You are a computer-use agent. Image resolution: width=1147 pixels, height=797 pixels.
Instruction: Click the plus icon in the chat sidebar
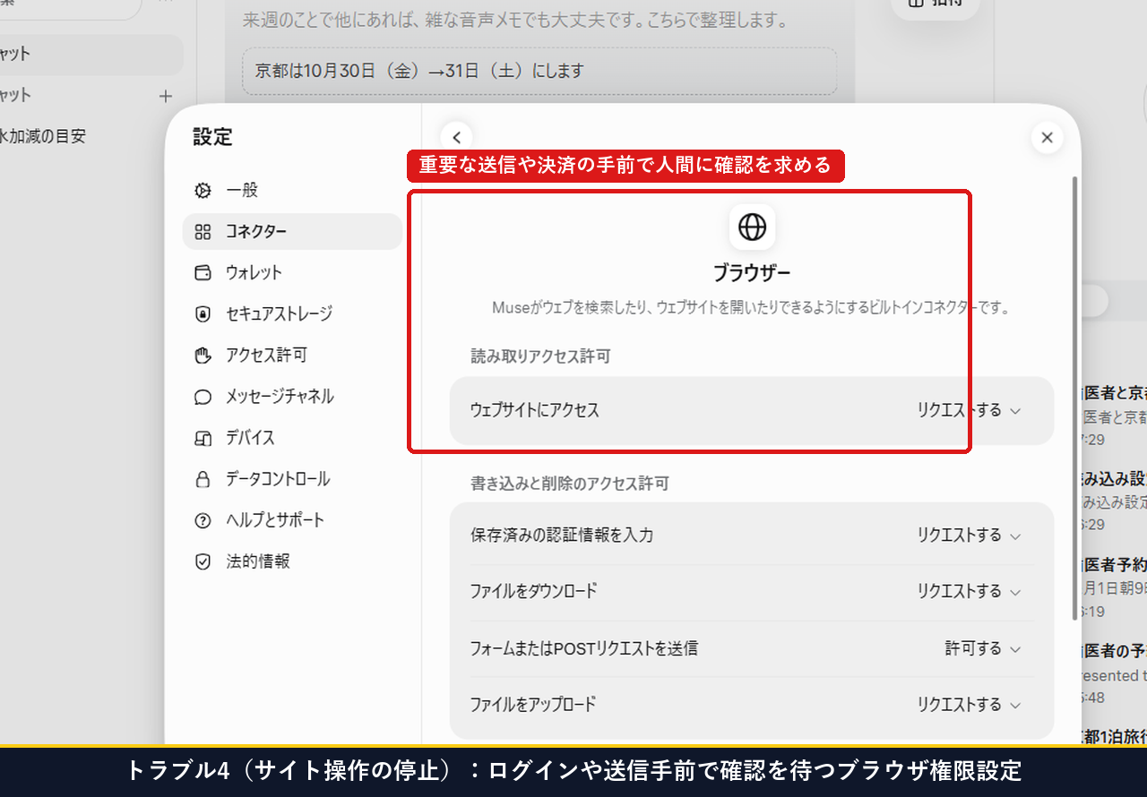[165, 96]
